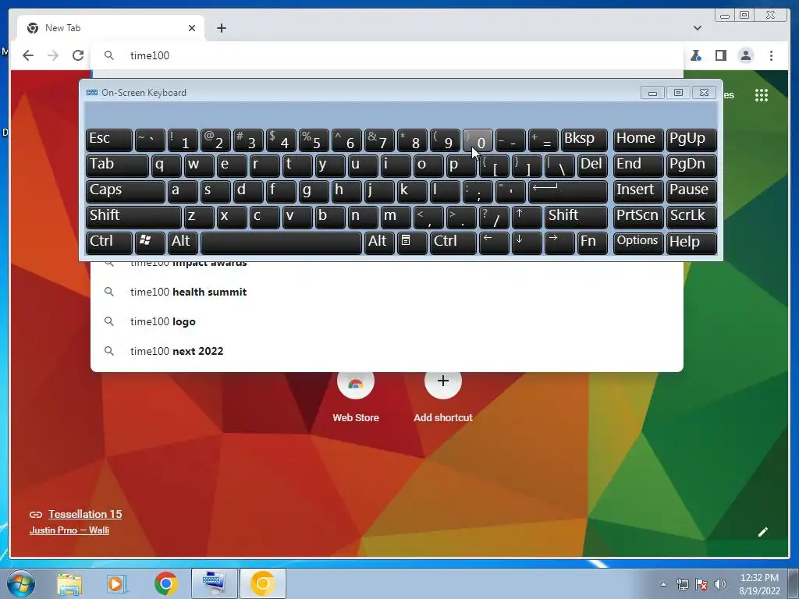Image resolution: width=799 pixels, height=599 pixels.
Task: Open keyboard Help
Action: coord(691,243)
